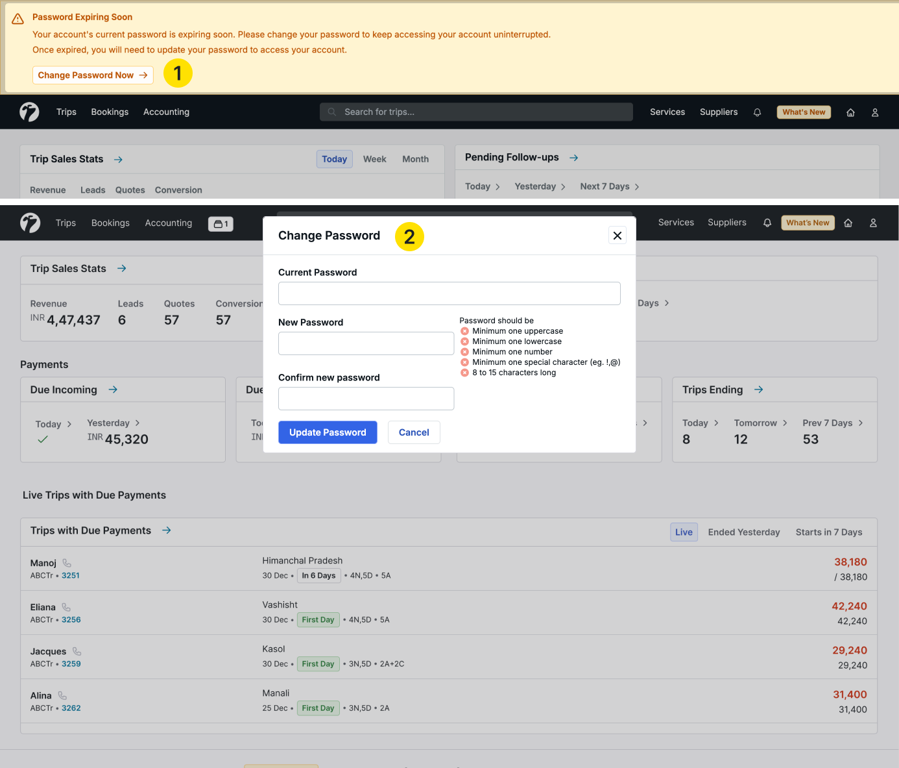Screen dimensions: 899x768
Task: Click the New Password input field
Action: (366, 343)
